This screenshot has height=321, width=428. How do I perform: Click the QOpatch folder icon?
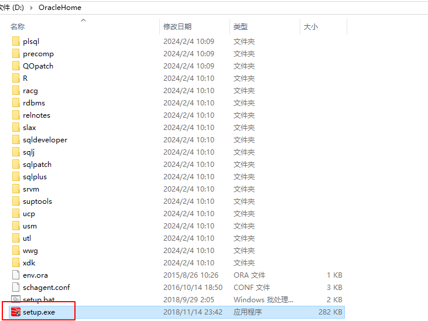tap(16, 66)
